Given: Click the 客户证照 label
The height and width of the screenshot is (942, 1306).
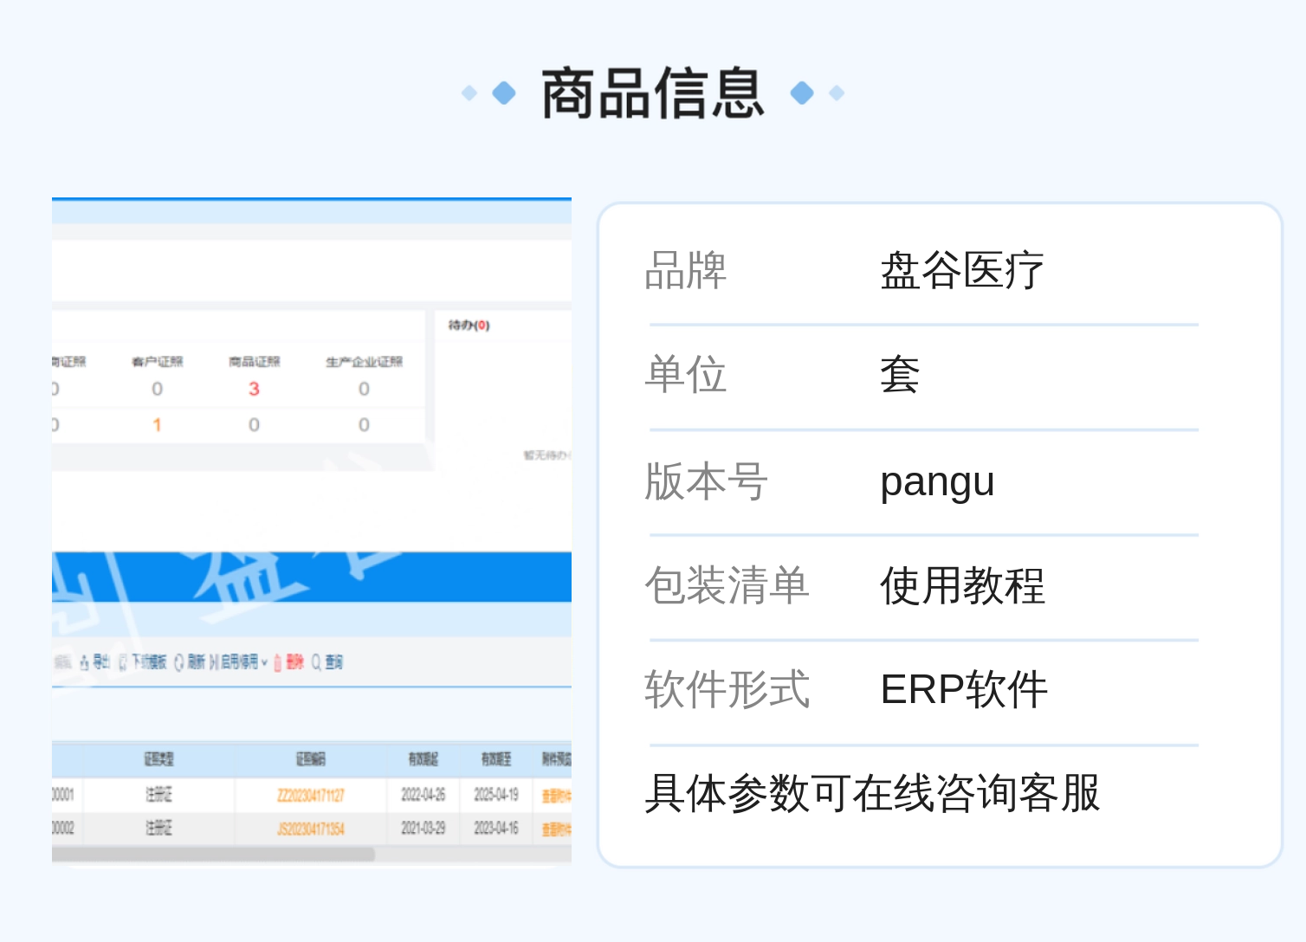Looking at the screenshot, I should (x=157, y=362).
